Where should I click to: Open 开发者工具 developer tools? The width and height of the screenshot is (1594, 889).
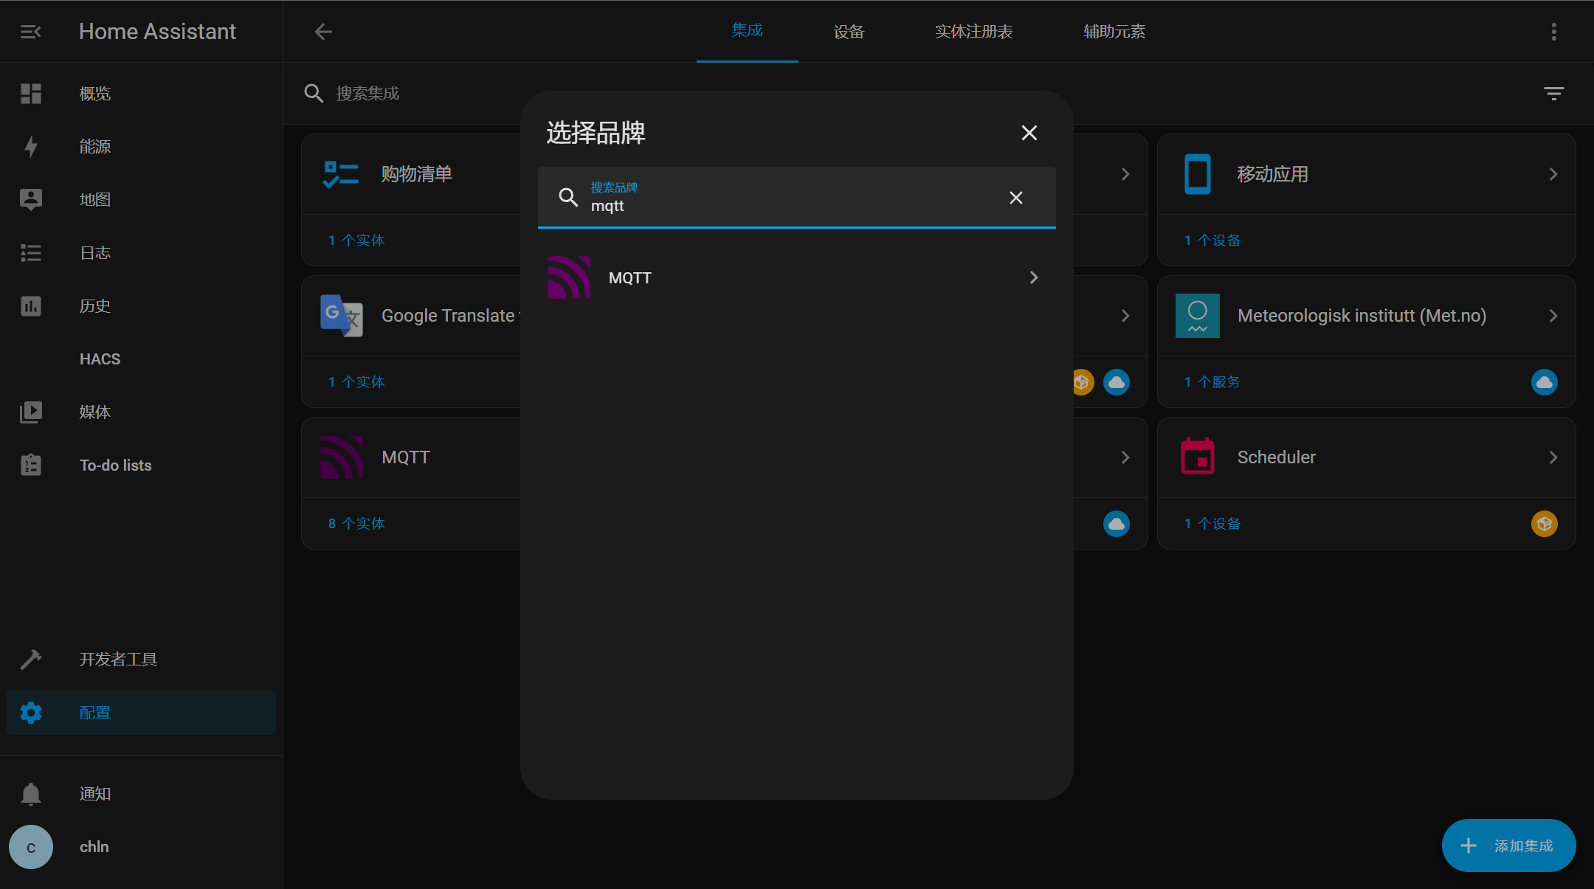click(x=141, y=660)
